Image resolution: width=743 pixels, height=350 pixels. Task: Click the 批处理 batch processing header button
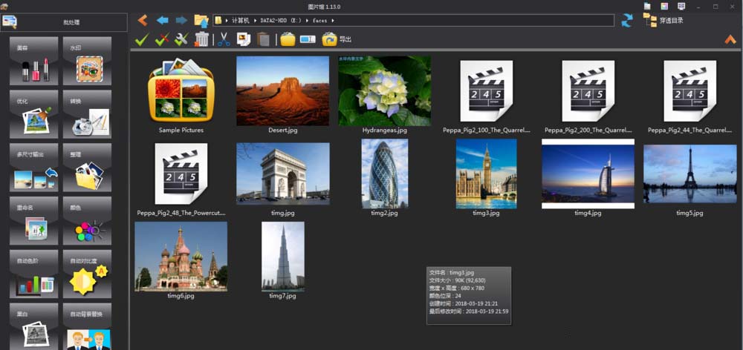point(64,22)
